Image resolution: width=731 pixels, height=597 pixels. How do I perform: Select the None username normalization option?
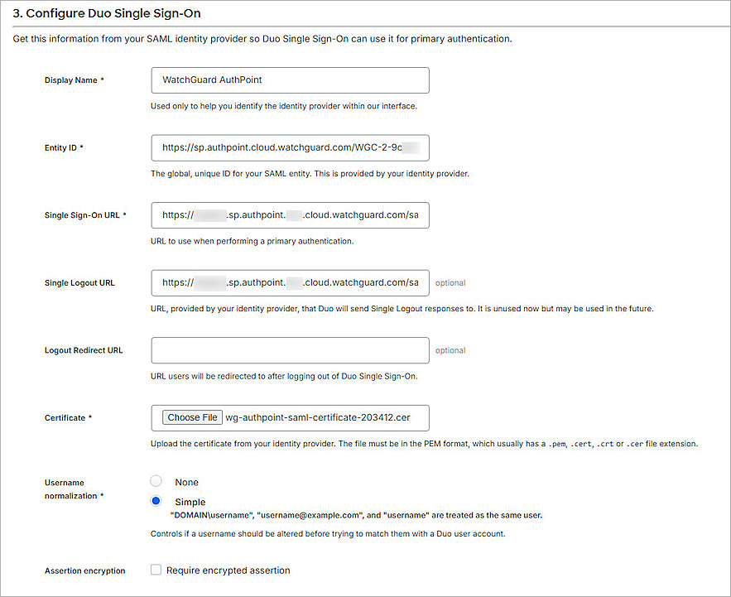click(x=156, y=481)
